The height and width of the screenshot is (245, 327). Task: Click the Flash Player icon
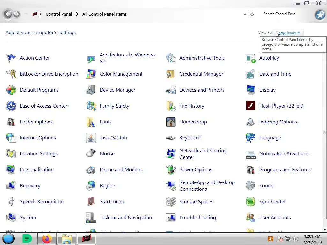coord(251,106)
